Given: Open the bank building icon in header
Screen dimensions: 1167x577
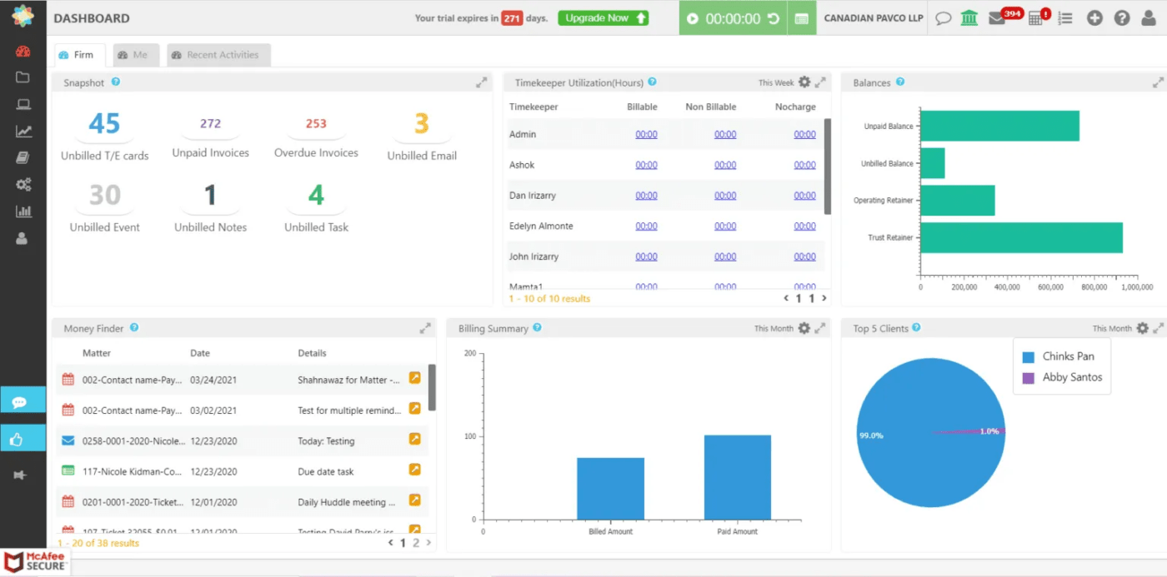Looking at the screenshot, I should [969, 18].
